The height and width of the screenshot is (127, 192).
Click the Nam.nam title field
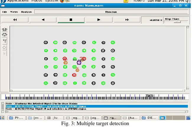tap(111, 12)
